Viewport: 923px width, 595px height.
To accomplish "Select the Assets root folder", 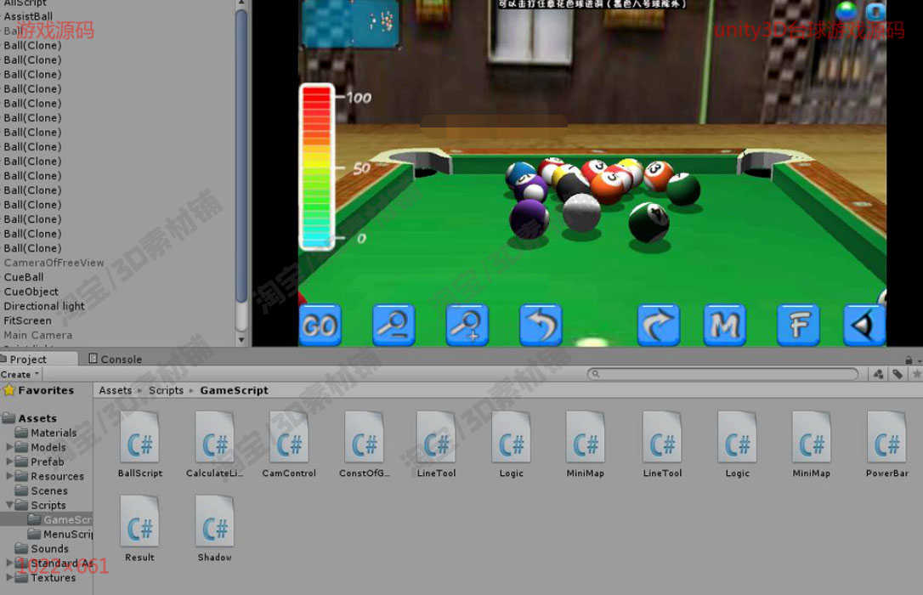I will coord(30,418).
